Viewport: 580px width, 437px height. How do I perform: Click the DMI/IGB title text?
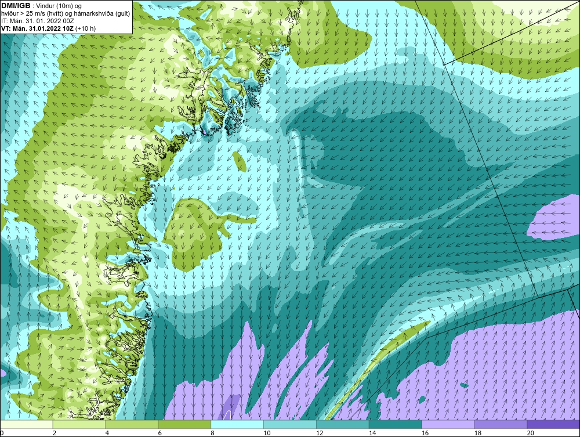(x=16, y=6)
